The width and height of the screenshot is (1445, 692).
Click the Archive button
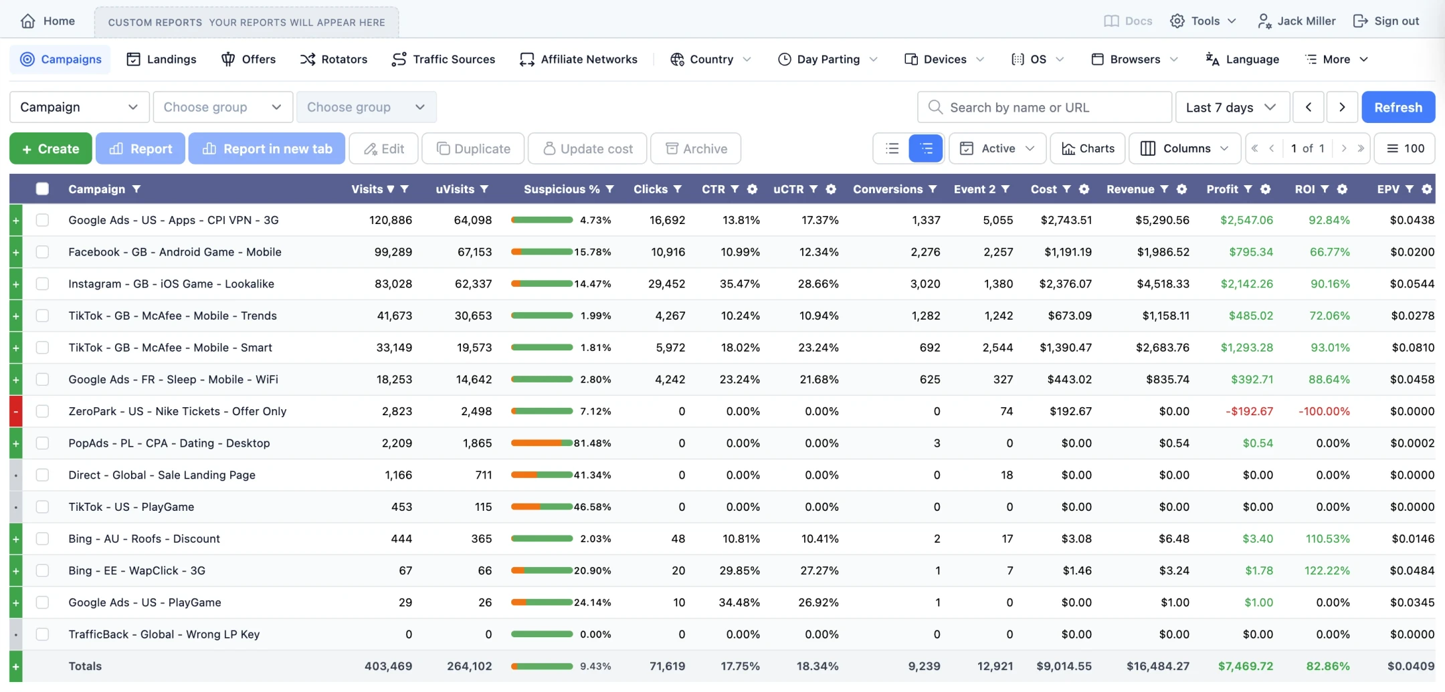coord(696,148)
